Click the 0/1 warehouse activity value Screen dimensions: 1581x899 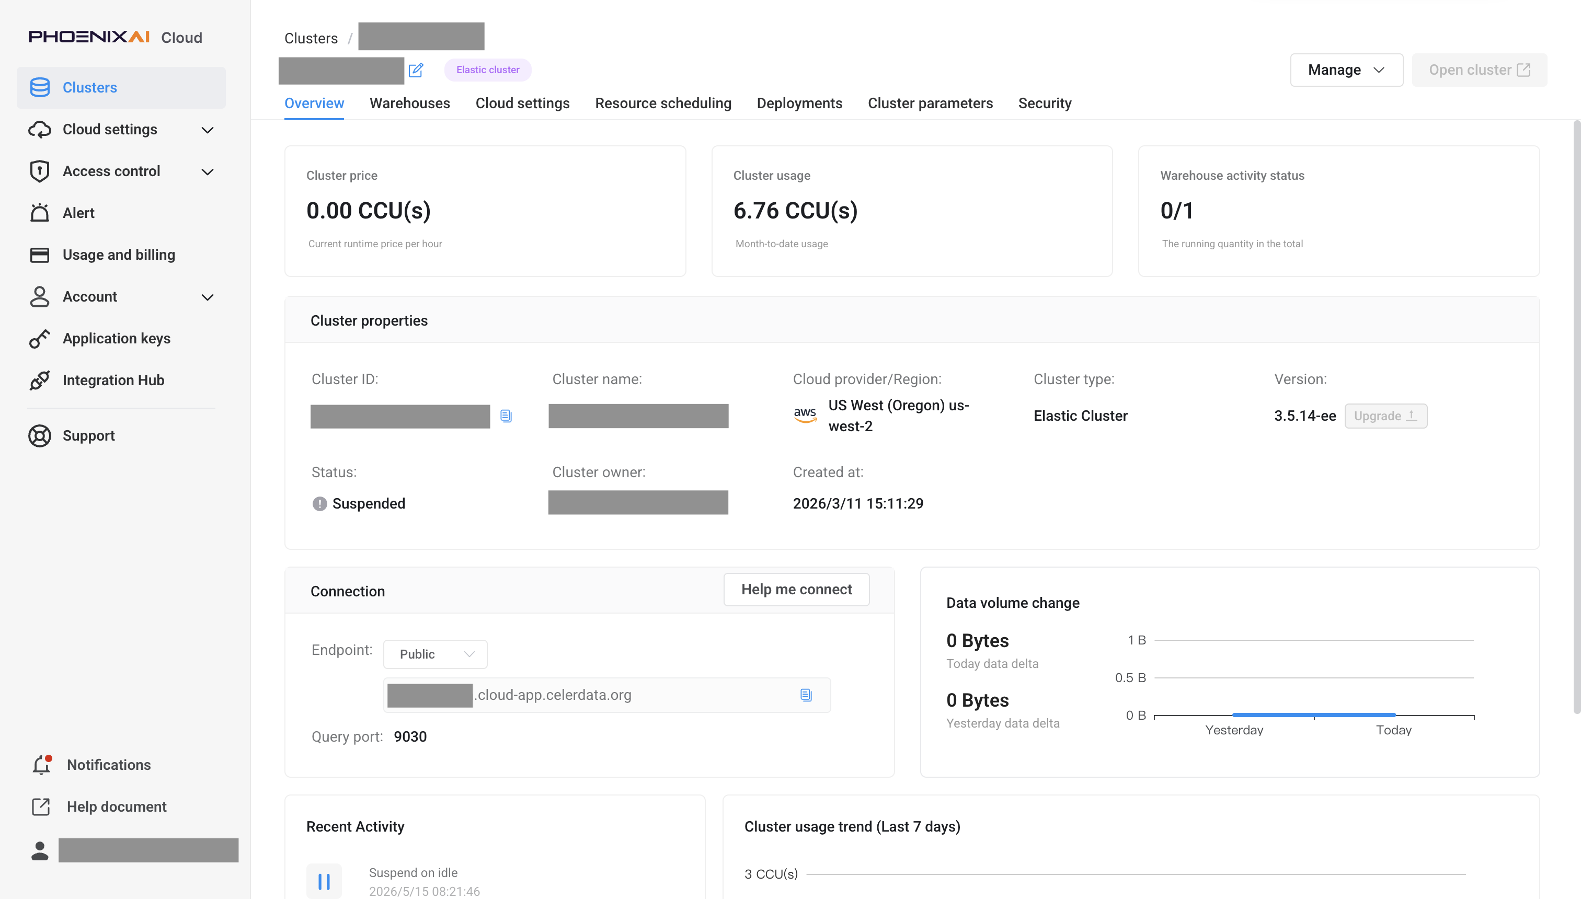tap(1177, 211)
